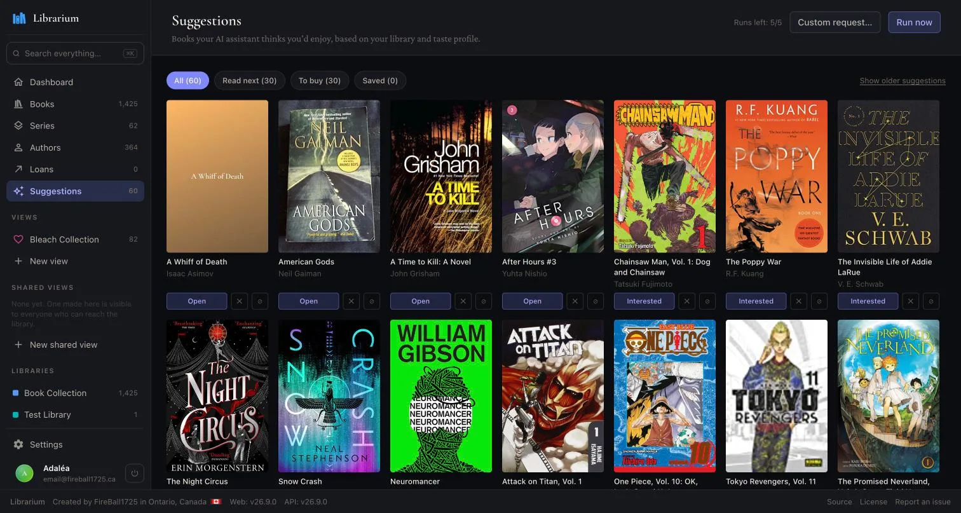
Task: Open the License link in footer
Action: 873,502
